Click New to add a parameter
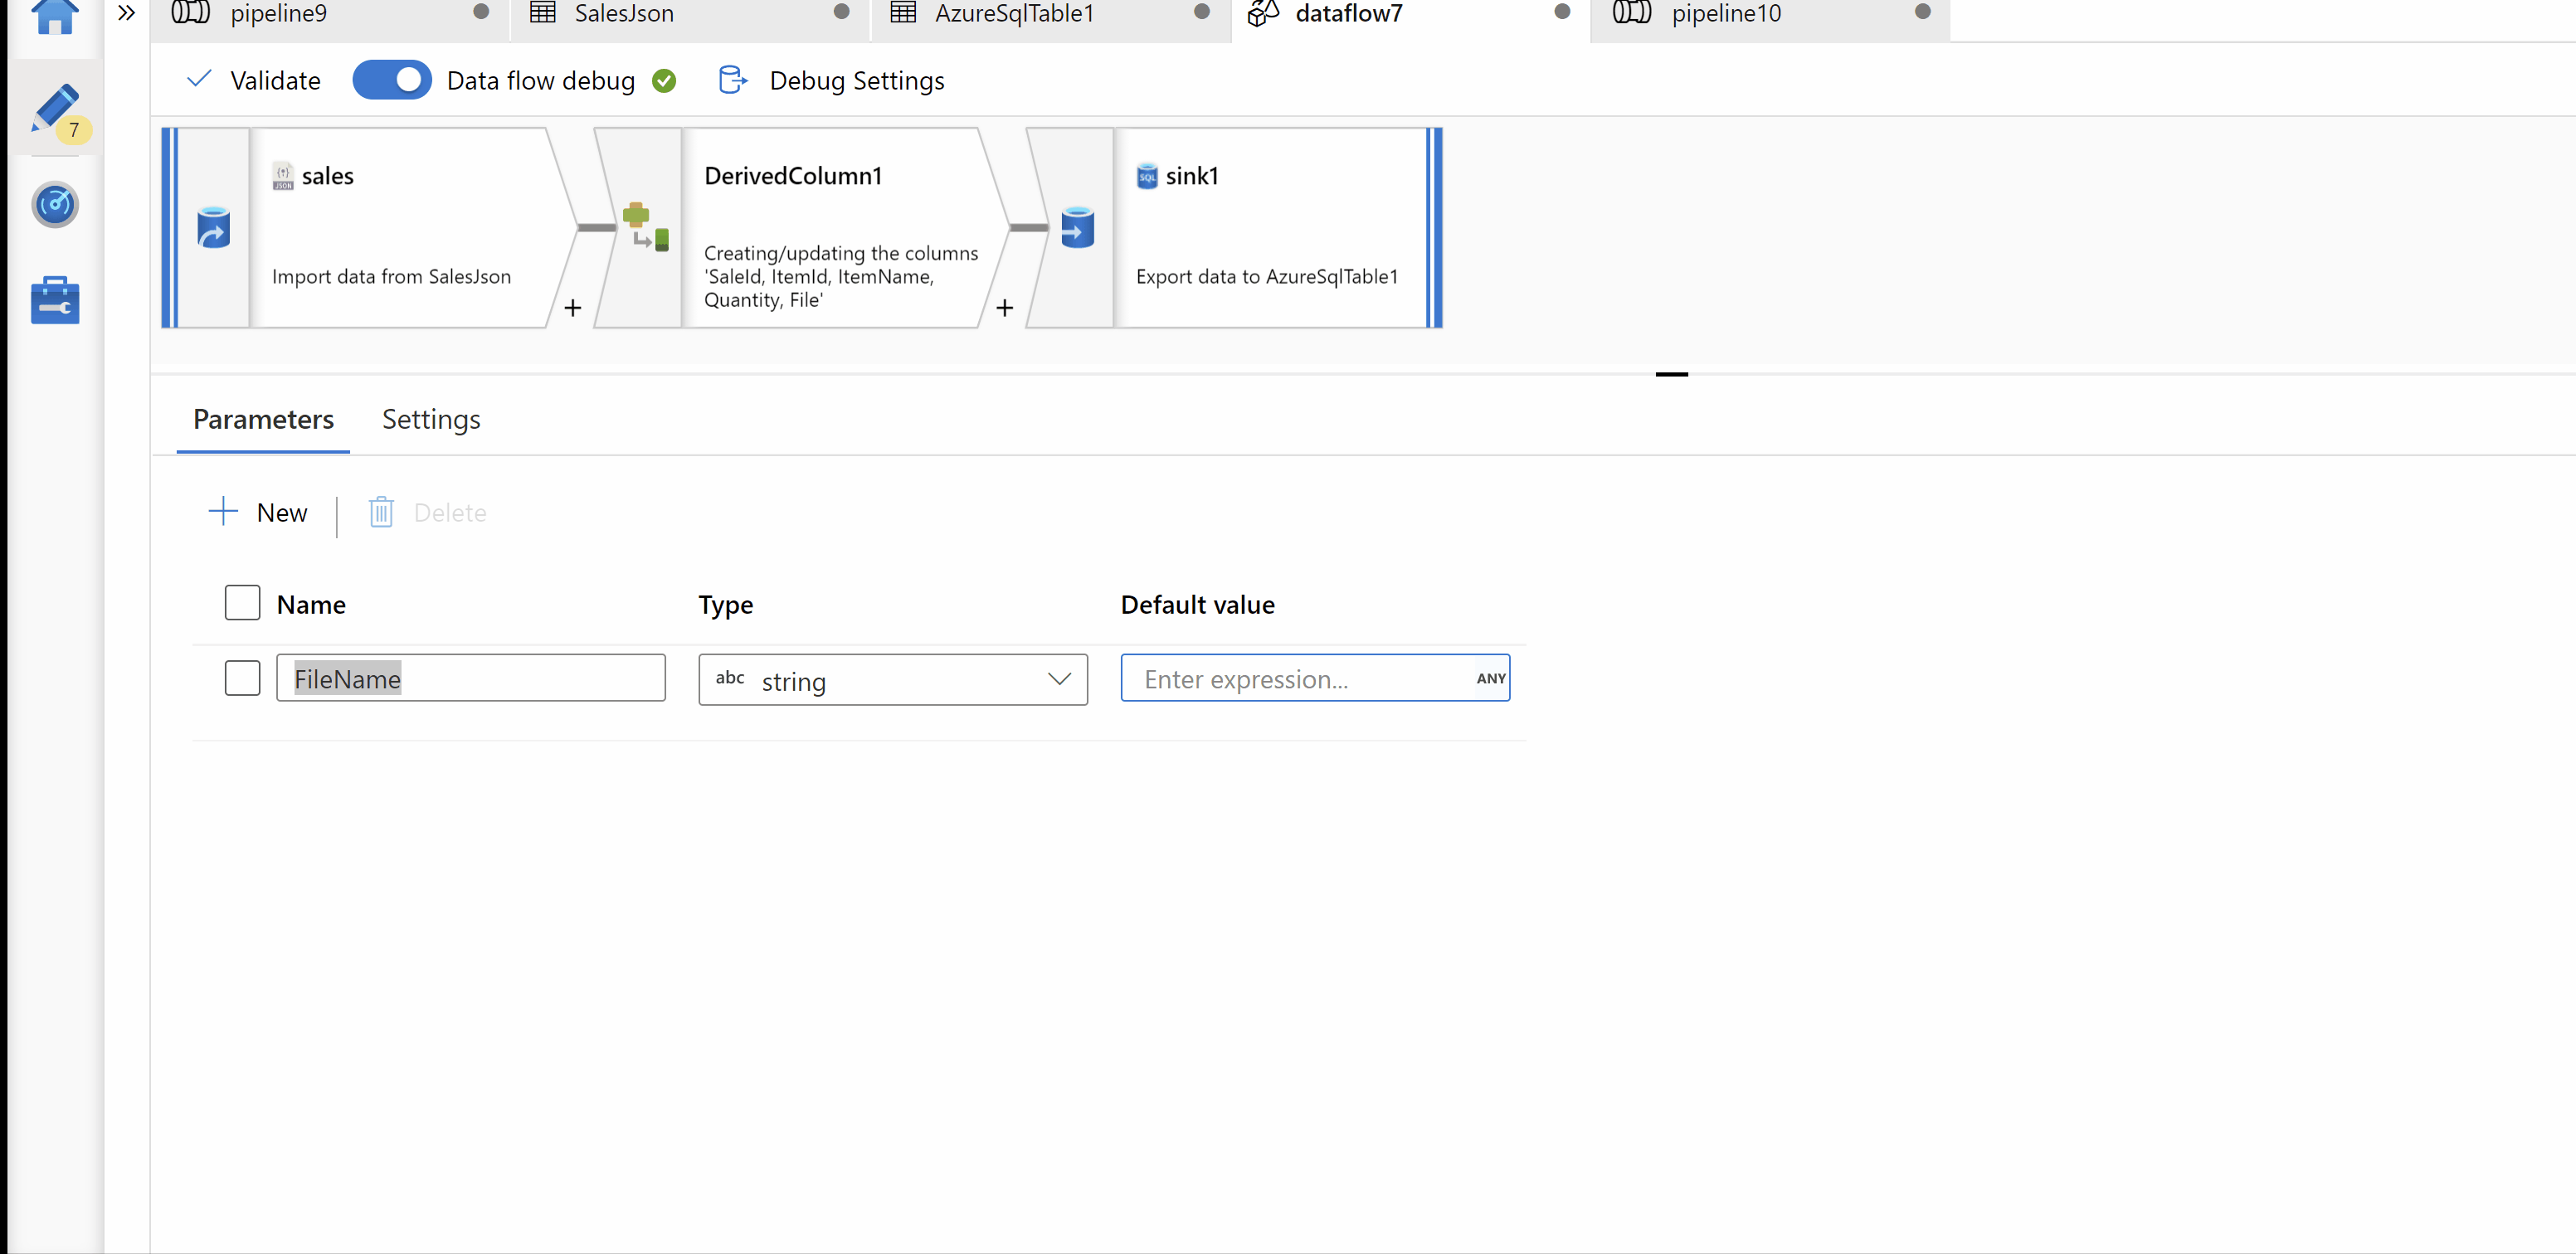Image resolution: width=2576 pixels, height=1254 pixels. 258,513
